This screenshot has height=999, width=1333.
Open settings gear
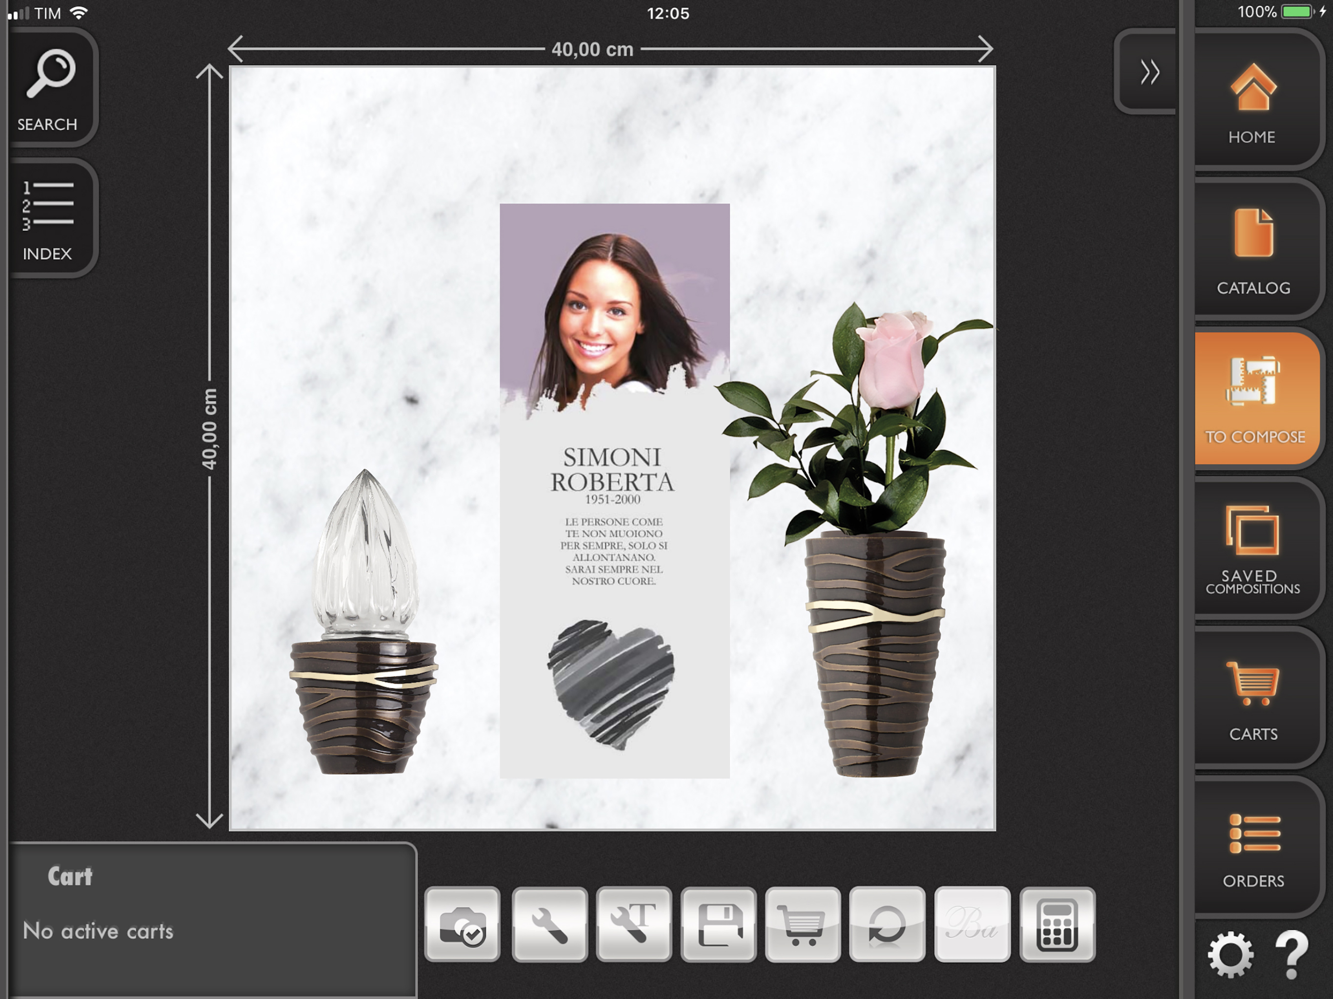[x=1230, y=955]
